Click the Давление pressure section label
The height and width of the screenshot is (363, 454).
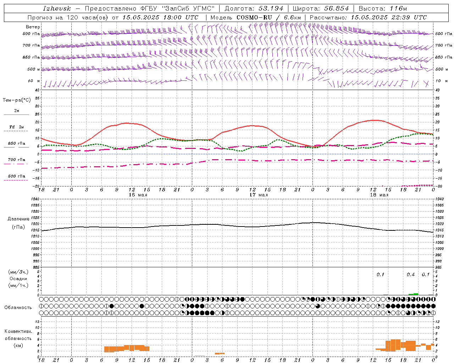pyautogui.click(x=18, y=219)
